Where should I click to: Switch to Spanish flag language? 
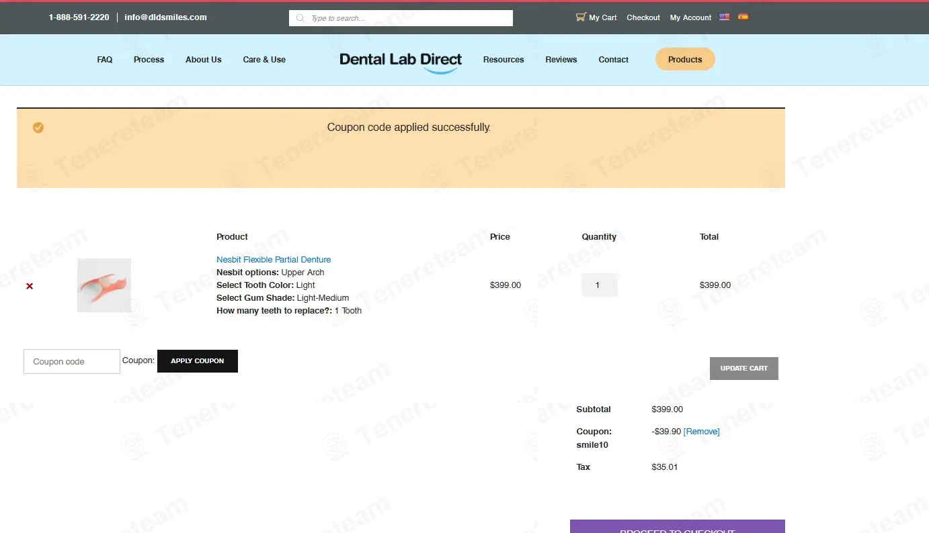[x=743, y=17]
